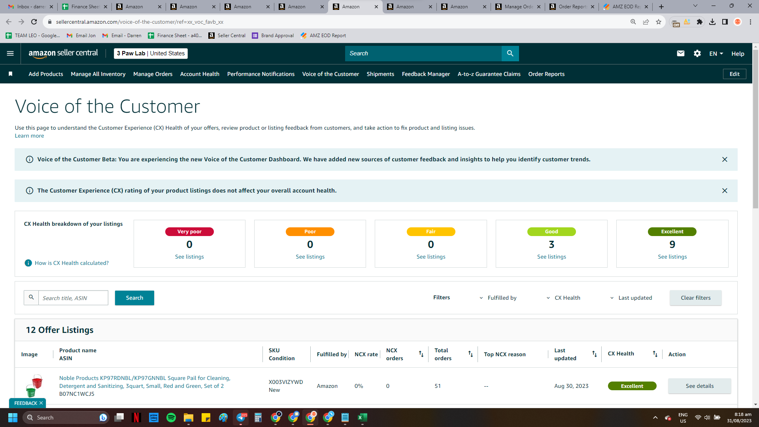Open the Chrome downloads icon
The image size is (759, 427).
tap(712, 22)
